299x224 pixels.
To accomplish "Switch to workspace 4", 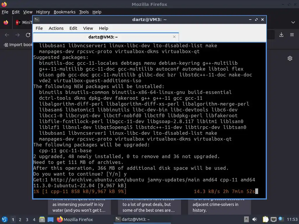I will tap(34, 220).
